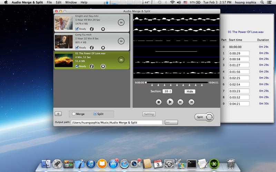276x172 pixels.
Task: Uncheck Ready for Knight and Day.m4v
Action: (x=77, y=29)
